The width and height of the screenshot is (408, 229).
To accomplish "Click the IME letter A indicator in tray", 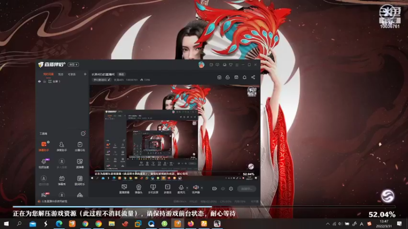I will coord(362,224).
